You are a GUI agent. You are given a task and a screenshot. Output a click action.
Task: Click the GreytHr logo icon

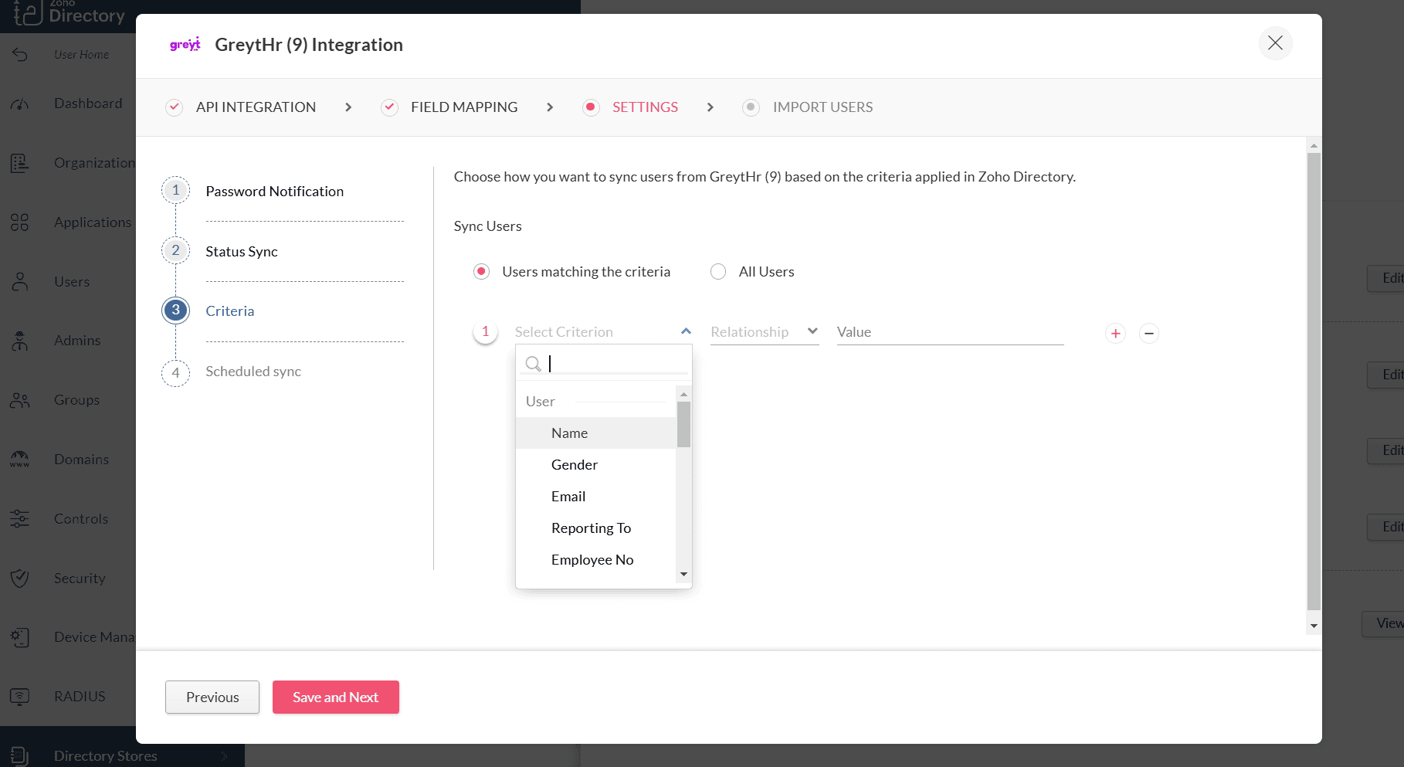185,45
